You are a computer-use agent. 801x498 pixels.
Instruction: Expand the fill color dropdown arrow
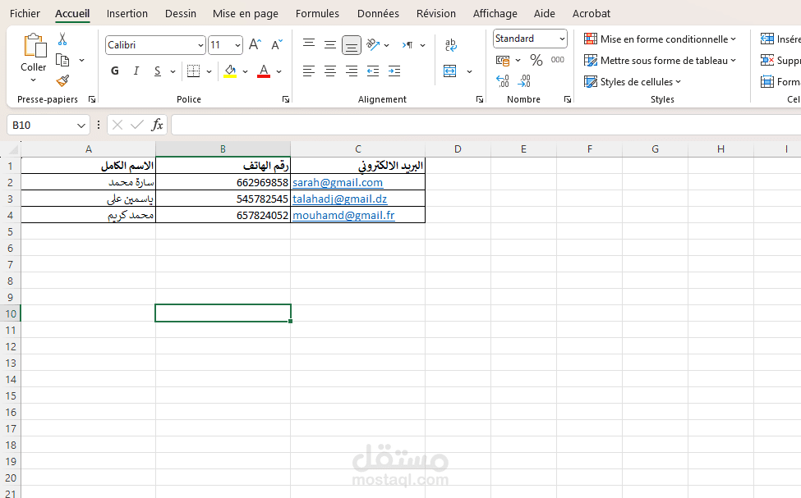(x=245, y=71)
